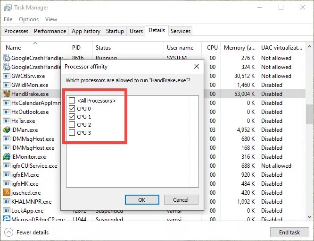This screenshot has height=241, width=314.
Task: Click the 30,512 K memory value
Action: (x=244, y=76)
